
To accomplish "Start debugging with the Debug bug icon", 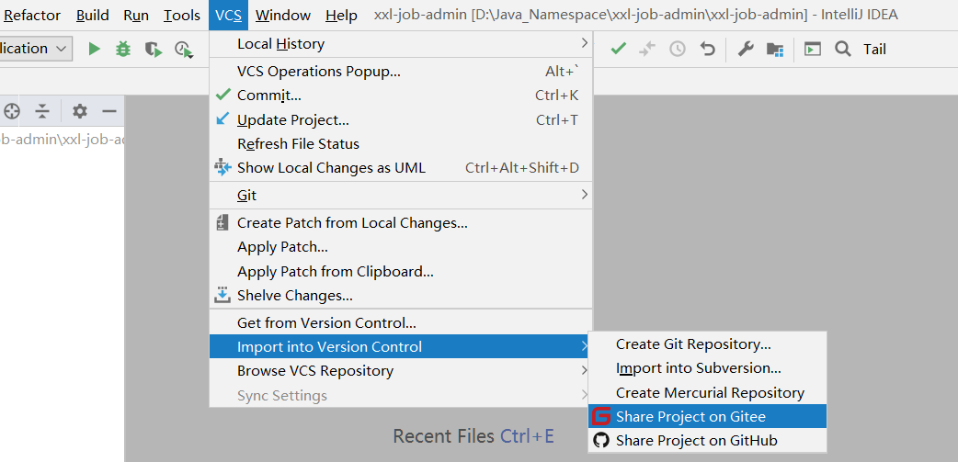I will [123, 49].
